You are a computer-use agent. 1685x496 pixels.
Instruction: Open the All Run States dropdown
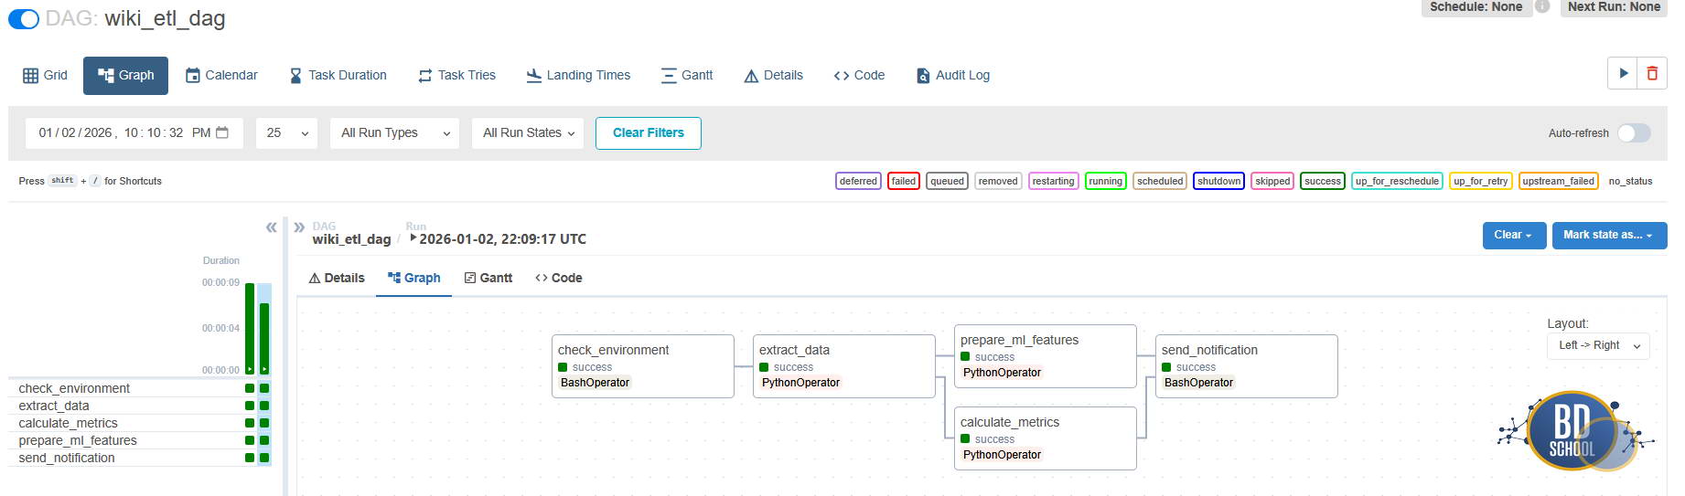click(x=529, y=133)
